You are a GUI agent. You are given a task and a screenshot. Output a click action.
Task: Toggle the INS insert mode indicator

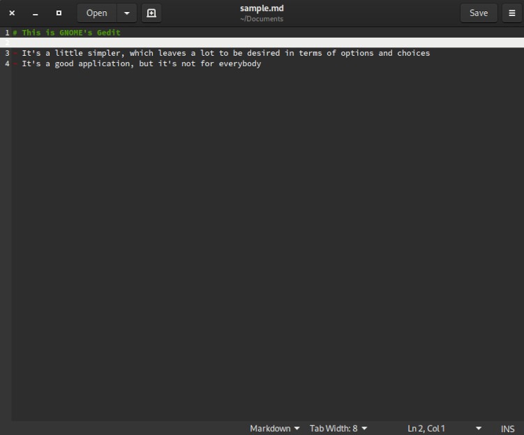507,428
